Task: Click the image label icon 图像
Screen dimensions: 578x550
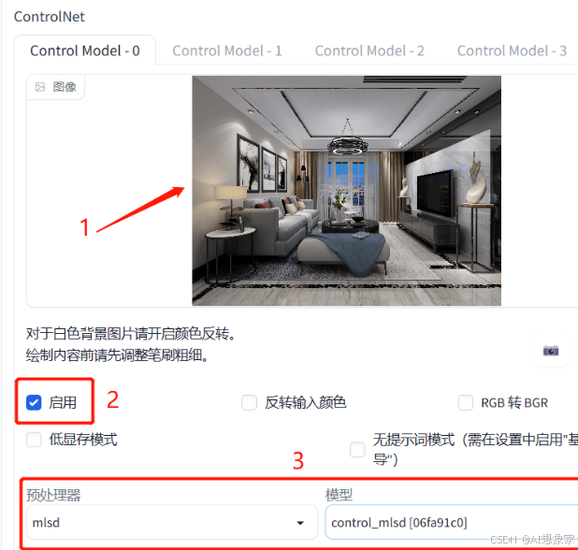Action: [x=40, y=87]
